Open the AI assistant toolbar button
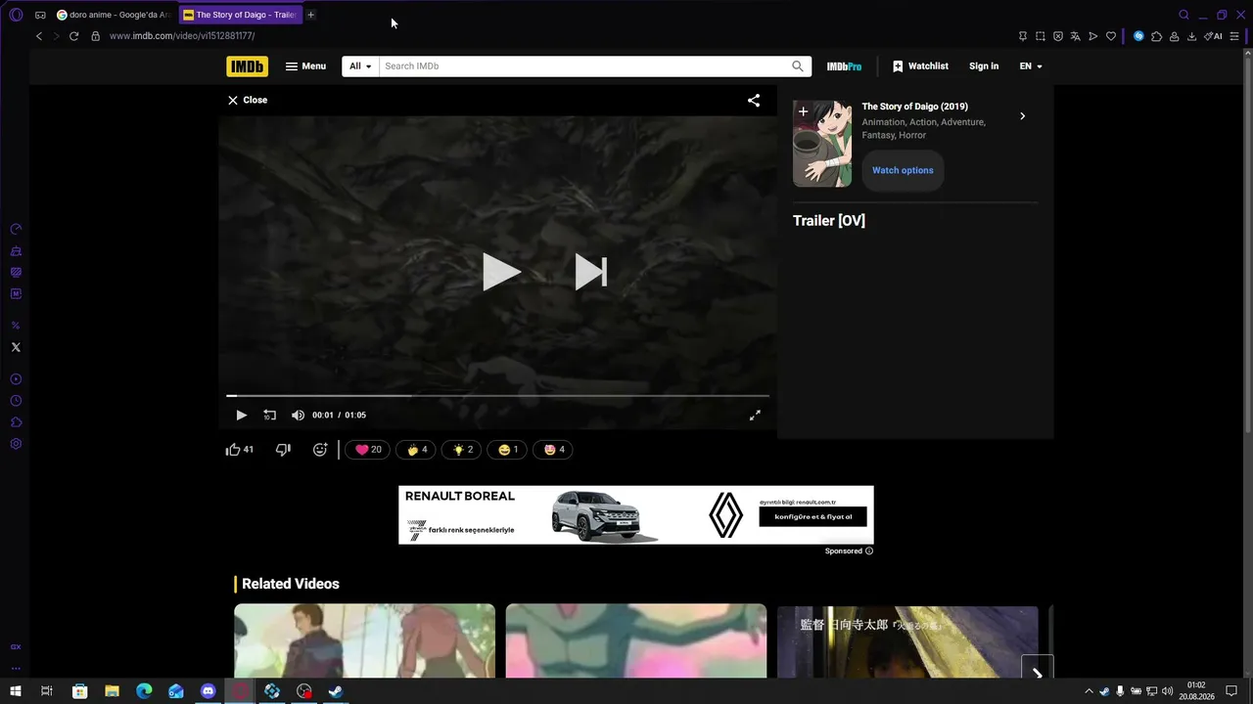The height and width of the screenshot is (704, 1253). (1213, 36)
